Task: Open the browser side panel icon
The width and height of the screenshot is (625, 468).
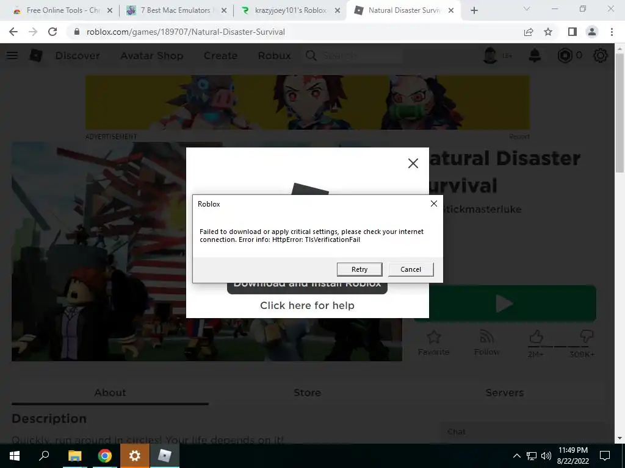Action: pos(573,32)
